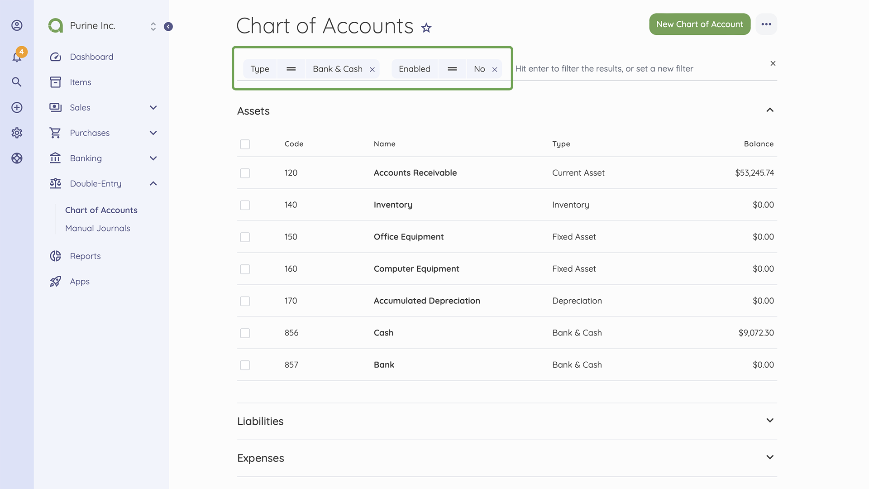Collapse the Assets section
The image size is (869, 489).
coord(770,110)
